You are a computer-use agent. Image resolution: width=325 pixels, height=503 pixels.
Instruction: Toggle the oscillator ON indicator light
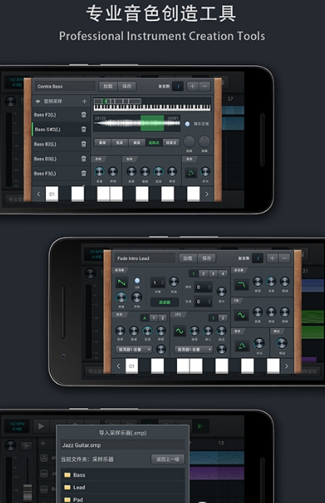pyautogui.click(x=138, y=280)
